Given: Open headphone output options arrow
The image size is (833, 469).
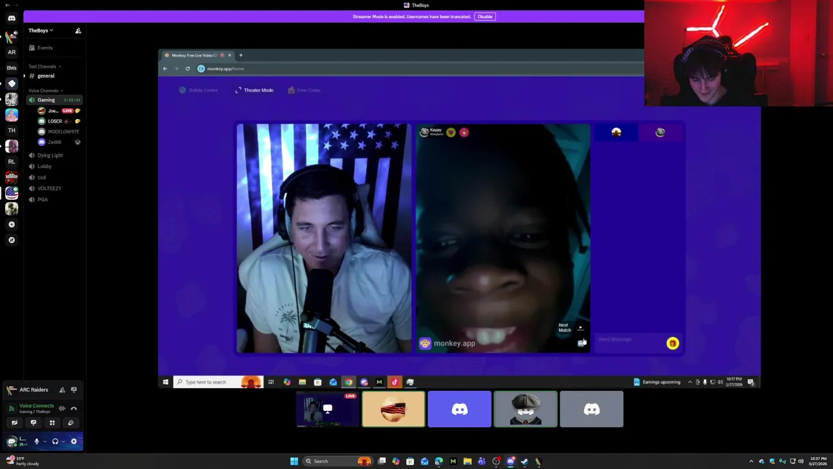Looking at the screenshot, I should 63,442.
